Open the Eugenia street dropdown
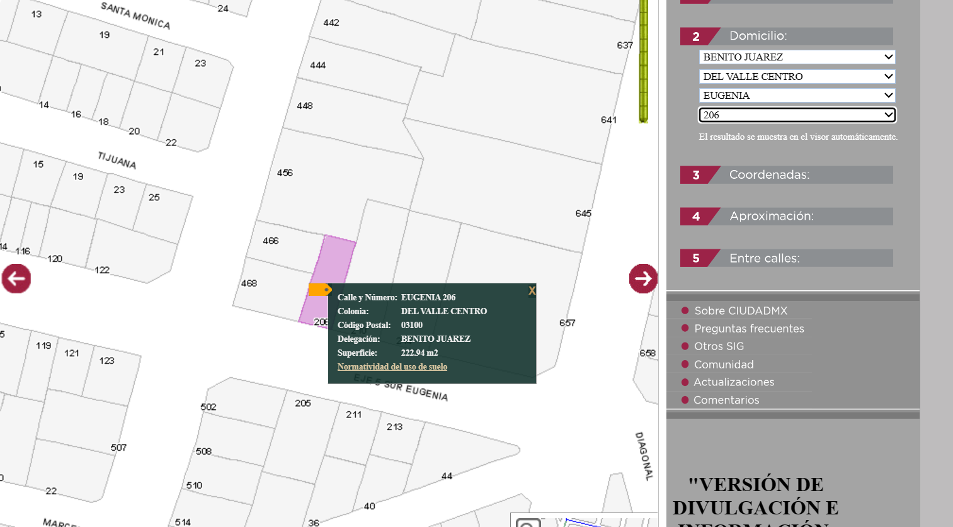The width and height of the screenshot is (953, 527). point(797,95)
